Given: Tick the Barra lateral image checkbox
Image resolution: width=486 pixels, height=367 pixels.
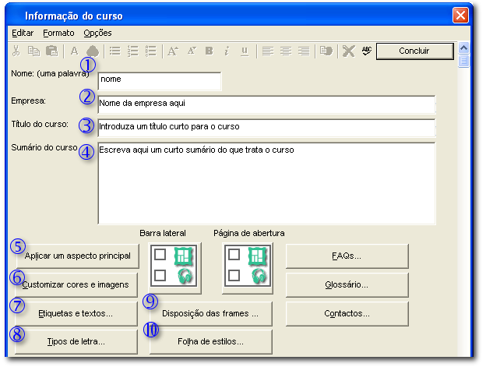Looking at the screenshot, I should click(x=160, y=255).
